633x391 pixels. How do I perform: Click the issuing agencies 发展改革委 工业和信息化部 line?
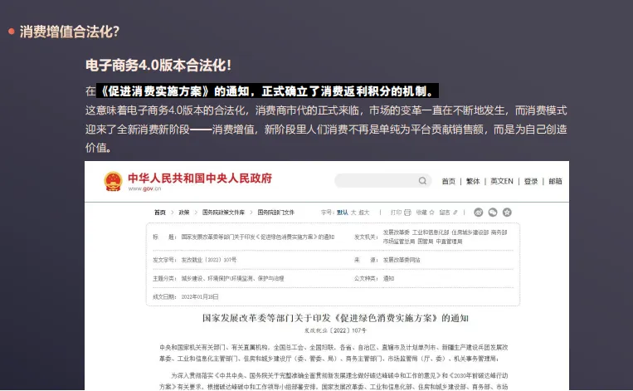445,232
